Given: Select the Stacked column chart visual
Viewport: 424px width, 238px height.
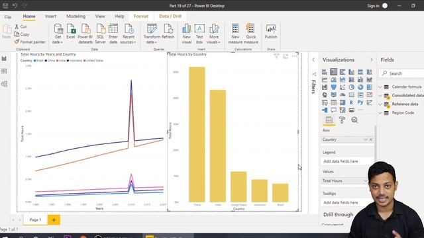Looking at the screenshot, I should (334, 72).
